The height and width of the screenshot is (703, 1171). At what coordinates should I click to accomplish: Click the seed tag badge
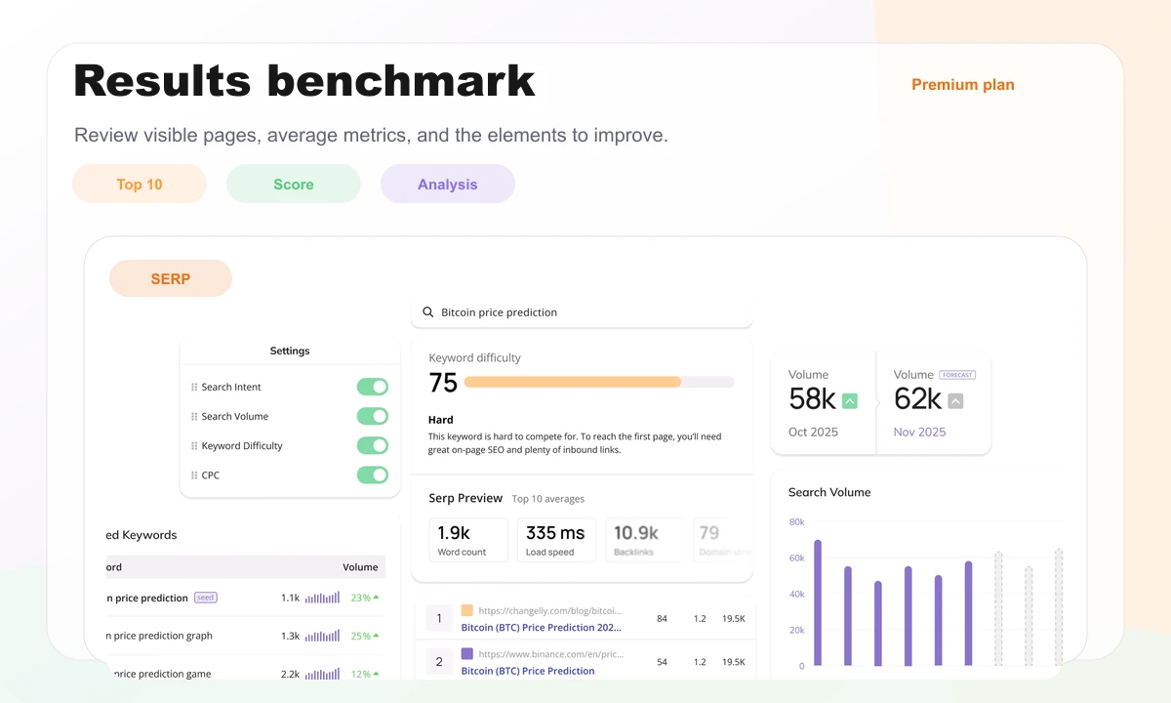click(205, 598)
